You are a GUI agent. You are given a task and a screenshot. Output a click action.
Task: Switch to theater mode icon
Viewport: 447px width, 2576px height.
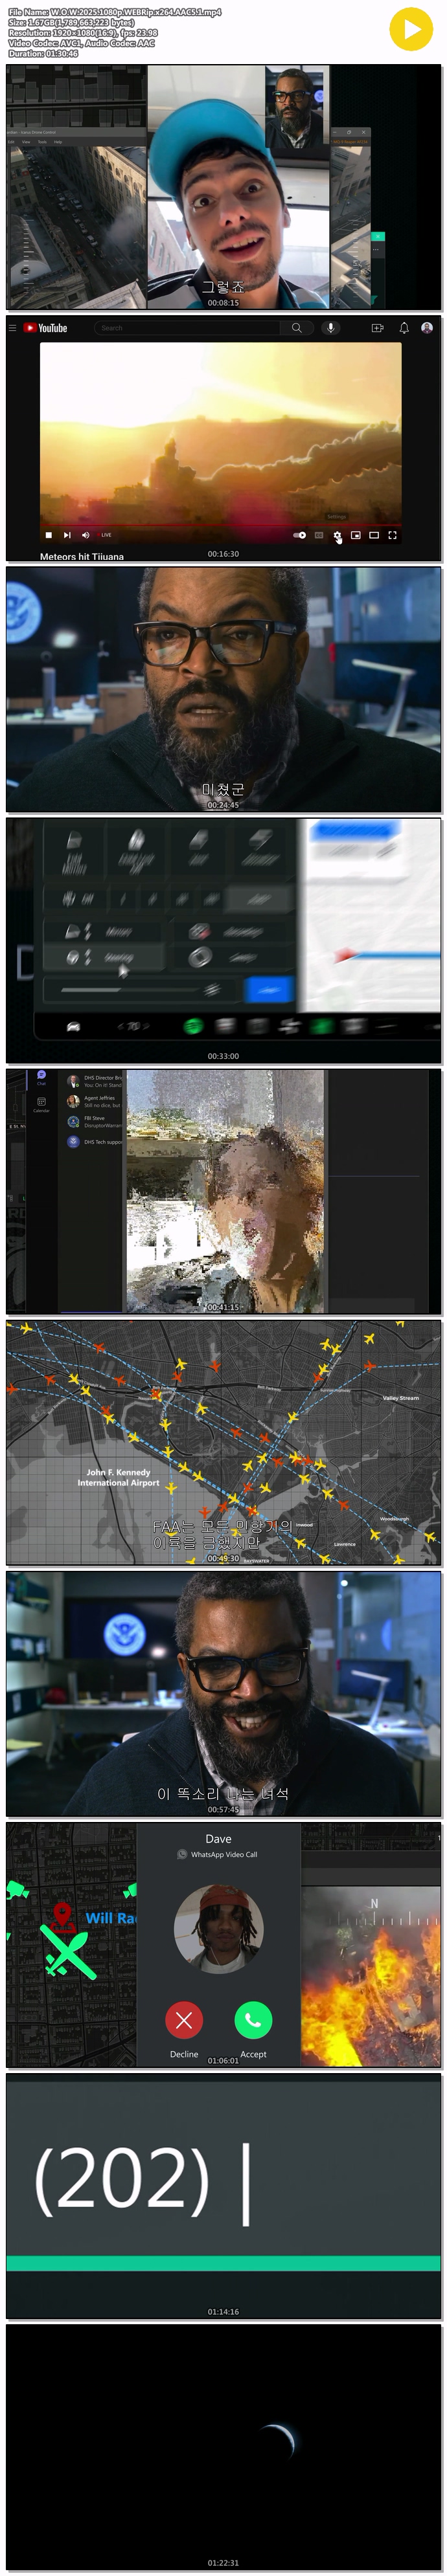tap(374, 535)
